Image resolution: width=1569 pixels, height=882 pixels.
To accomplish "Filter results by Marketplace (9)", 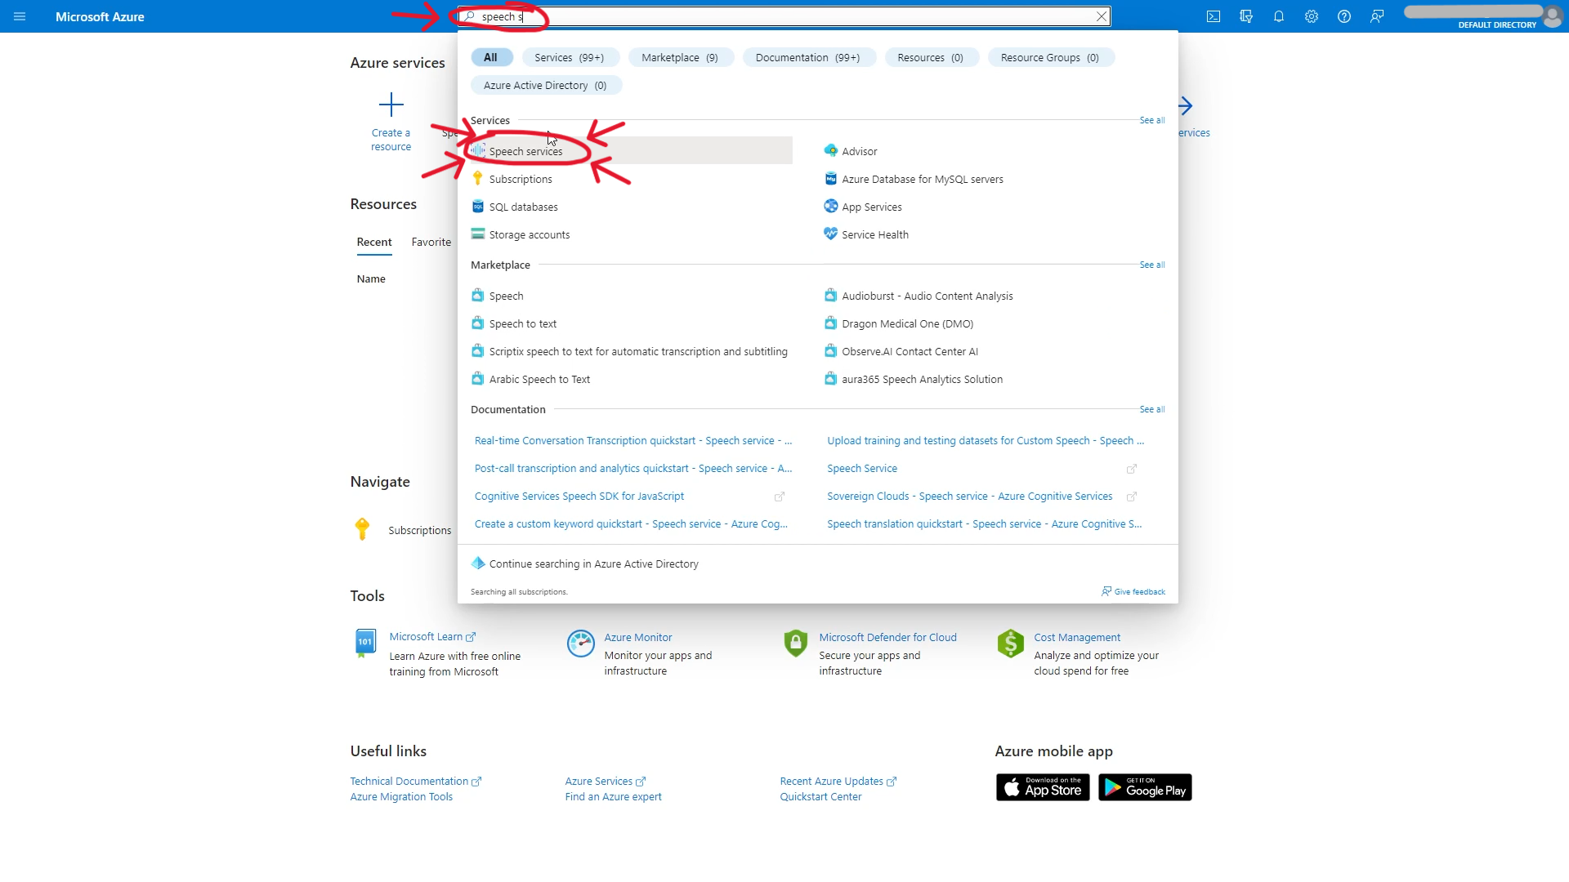I will (x=679, y=57).
